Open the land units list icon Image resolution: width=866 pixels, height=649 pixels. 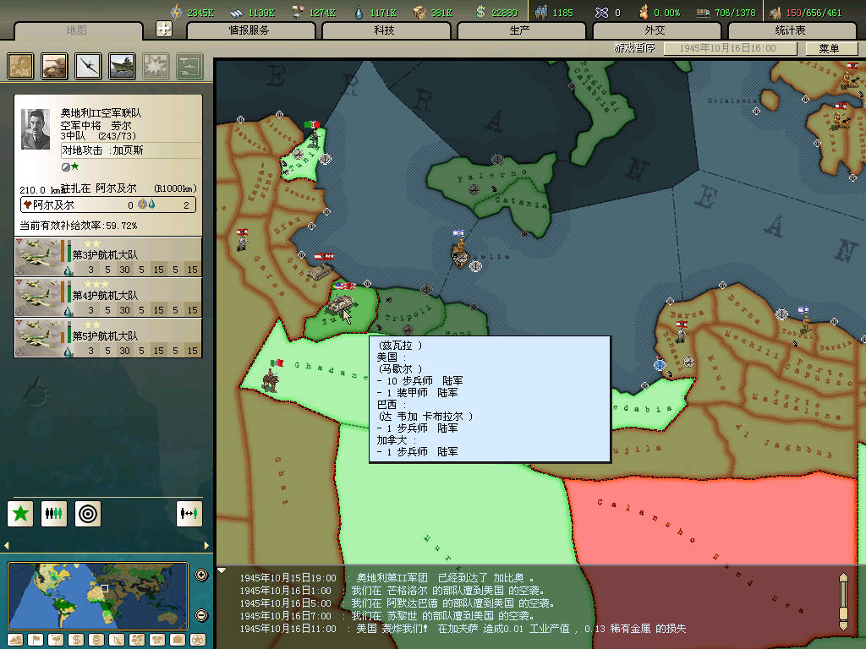click(55, 66)
